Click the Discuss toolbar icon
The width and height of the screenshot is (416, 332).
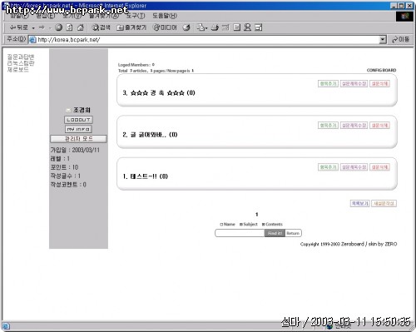pos(236,27)
